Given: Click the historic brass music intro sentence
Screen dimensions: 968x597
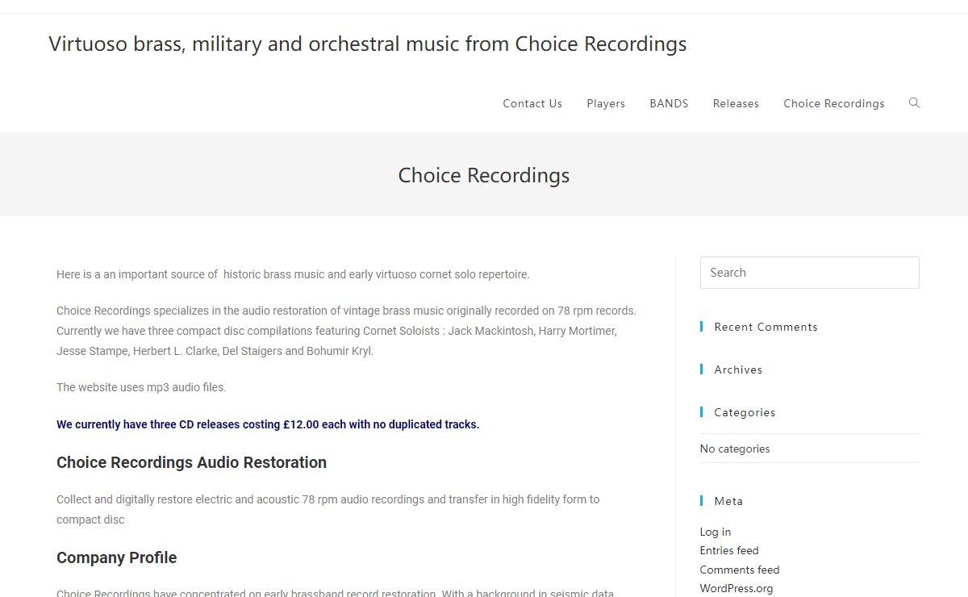Looking at the screenshot, I should click(x=293, y=274).
